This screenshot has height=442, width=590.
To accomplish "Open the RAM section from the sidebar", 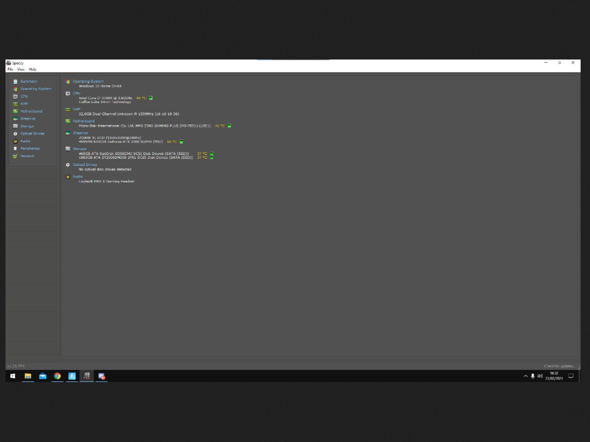I will point(15,104).
